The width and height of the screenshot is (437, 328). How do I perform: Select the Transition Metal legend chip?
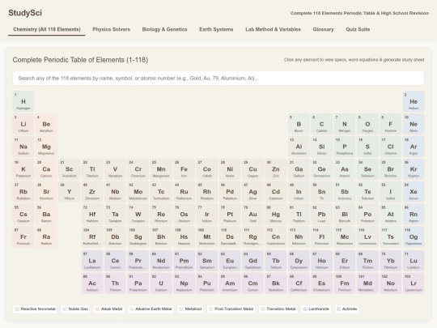pos(278,309)
